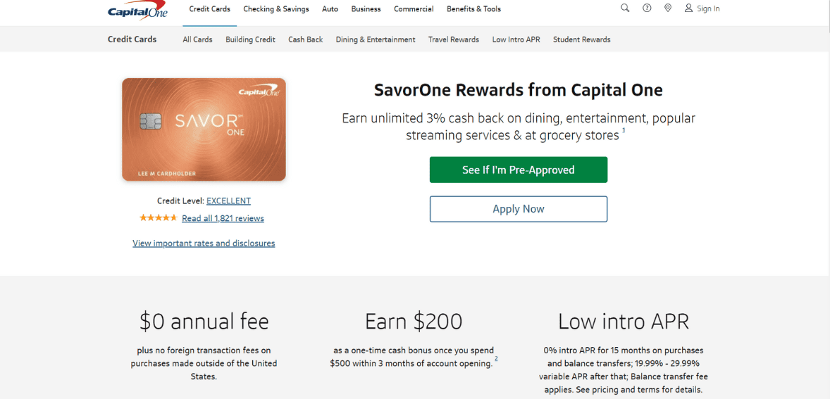Open the Student Rewards tab
This screenshot has width=830, height=399.
point(581,39)
